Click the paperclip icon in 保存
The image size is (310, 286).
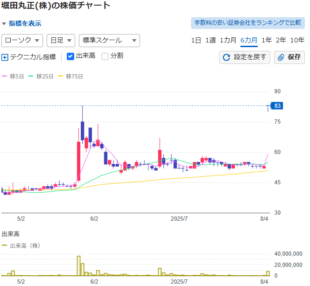point(281,57)
